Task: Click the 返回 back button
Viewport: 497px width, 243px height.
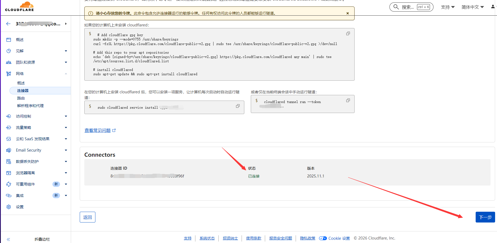Action: point(87,217)
